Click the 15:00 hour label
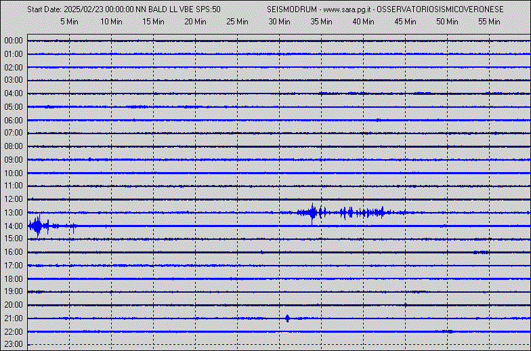This screenshot has width=531, height=351. (14, 239)
